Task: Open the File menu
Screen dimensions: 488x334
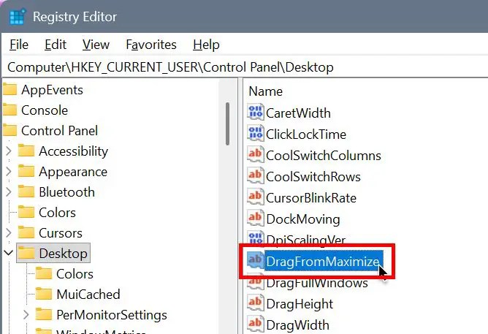Action: click(x=19, y=45)
